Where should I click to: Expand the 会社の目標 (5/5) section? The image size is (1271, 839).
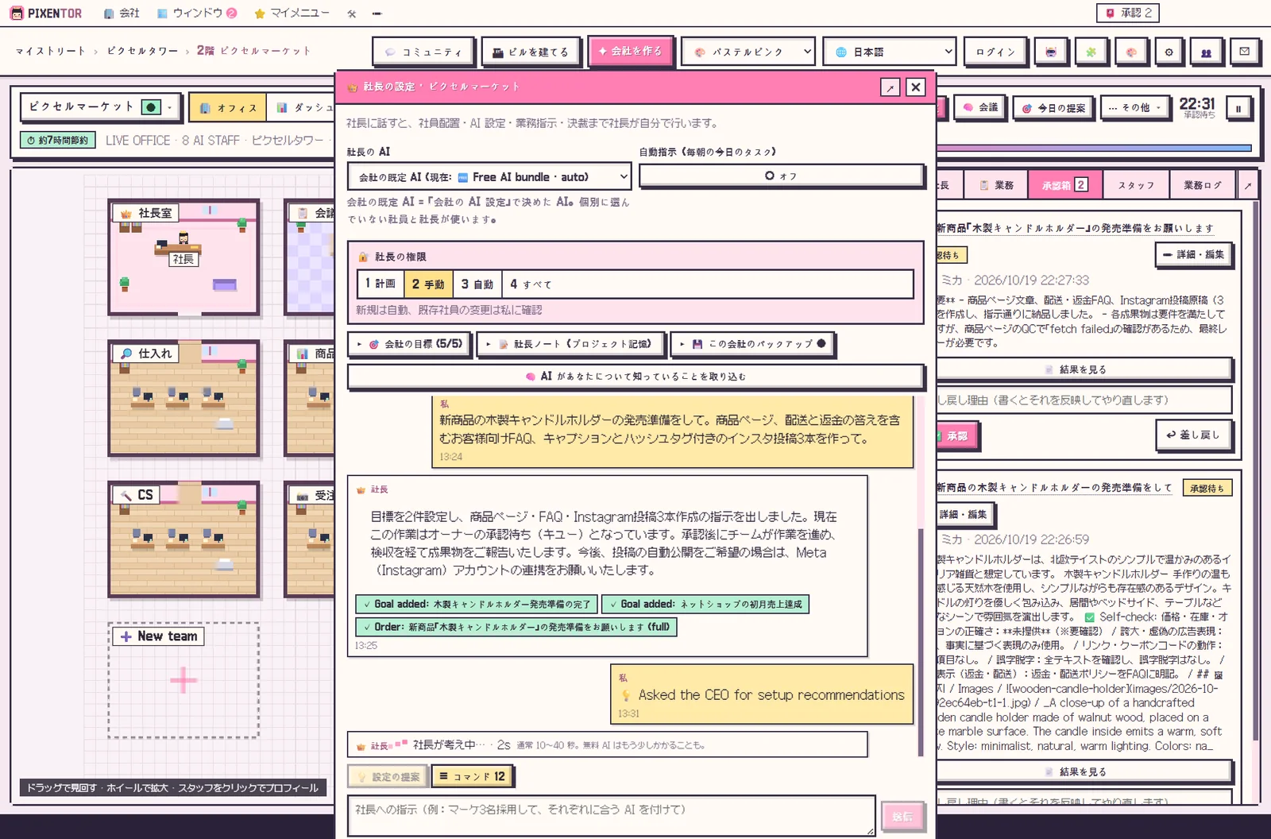click(x=409, y=344)
